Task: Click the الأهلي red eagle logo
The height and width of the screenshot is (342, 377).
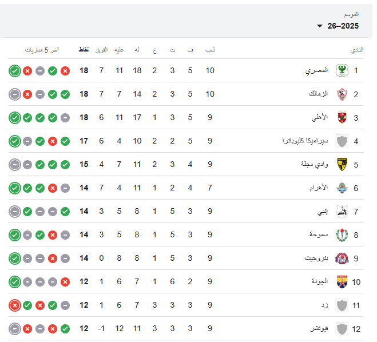Action: (342, 118)
